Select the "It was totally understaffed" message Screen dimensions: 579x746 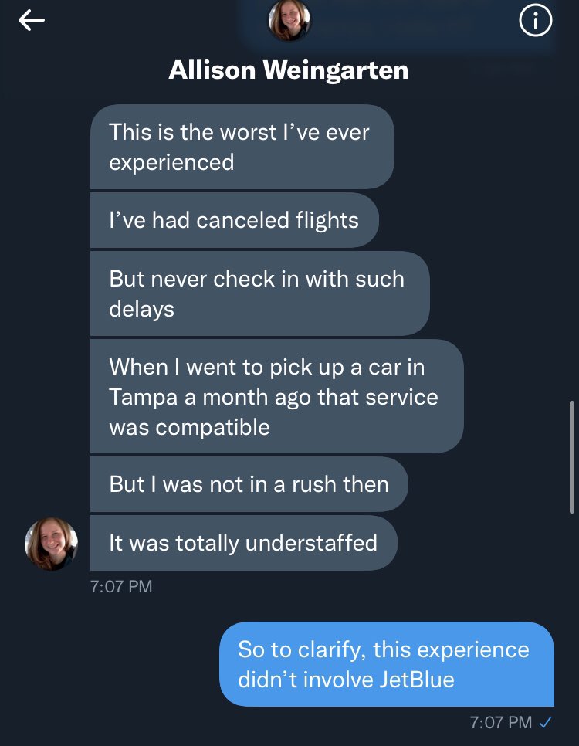coord(243,543)
